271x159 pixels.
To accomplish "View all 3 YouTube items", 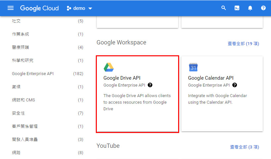I will pos(245,147).
